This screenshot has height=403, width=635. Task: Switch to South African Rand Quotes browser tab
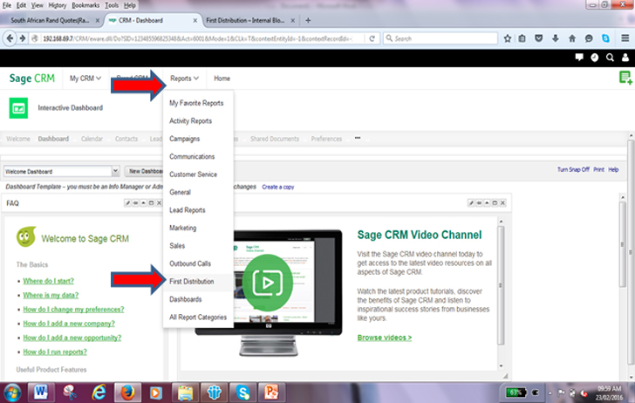coord(51,20)
